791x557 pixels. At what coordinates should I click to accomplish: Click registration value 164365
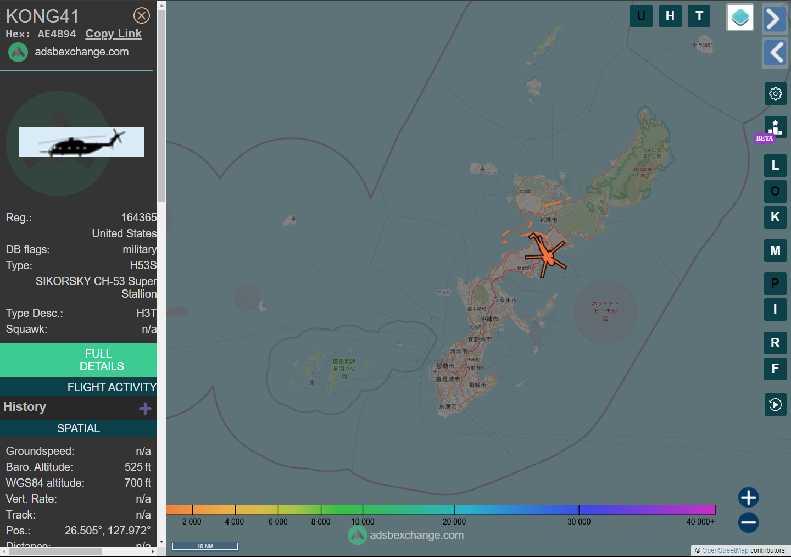point(139,218)
